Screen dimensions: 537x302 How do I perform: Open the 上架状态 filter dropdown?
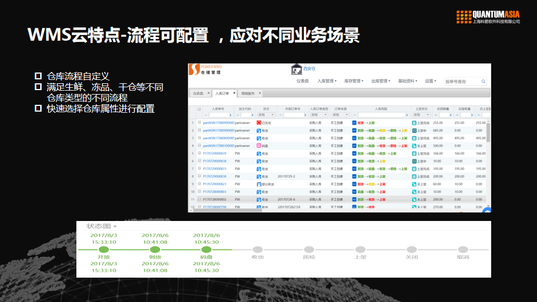coord(421,115)
